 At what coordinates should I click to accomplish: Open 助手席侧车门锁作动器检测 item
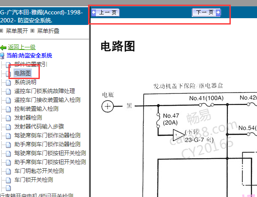(x=47, y=144)
